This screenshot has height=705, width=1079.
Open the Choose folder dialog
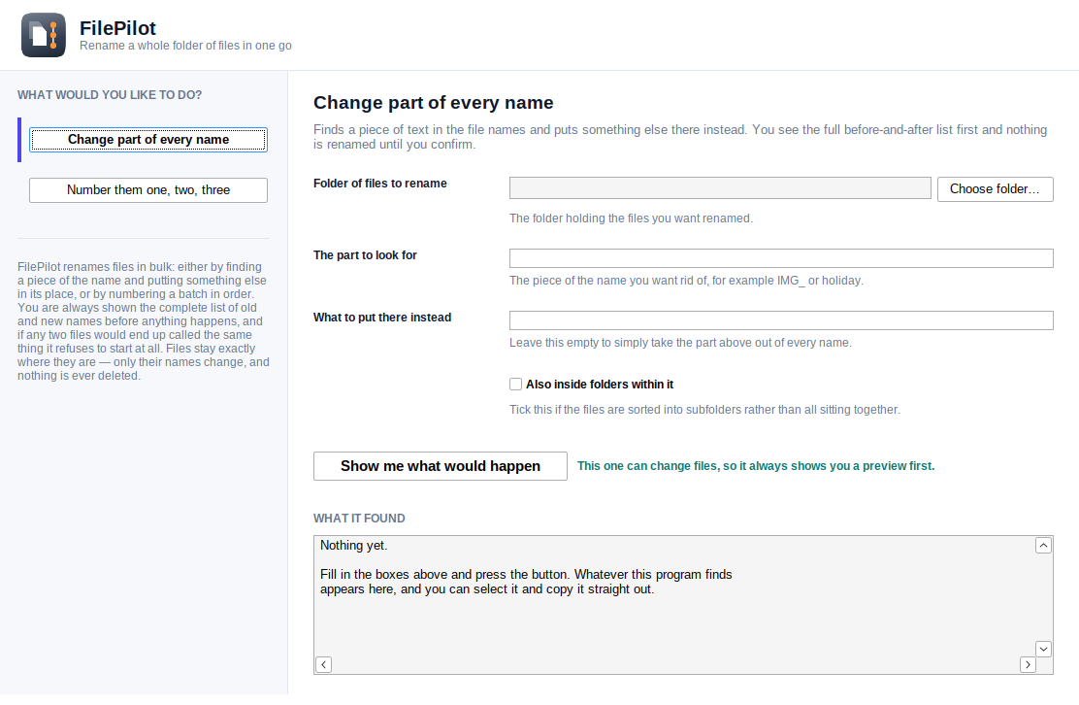995,188
